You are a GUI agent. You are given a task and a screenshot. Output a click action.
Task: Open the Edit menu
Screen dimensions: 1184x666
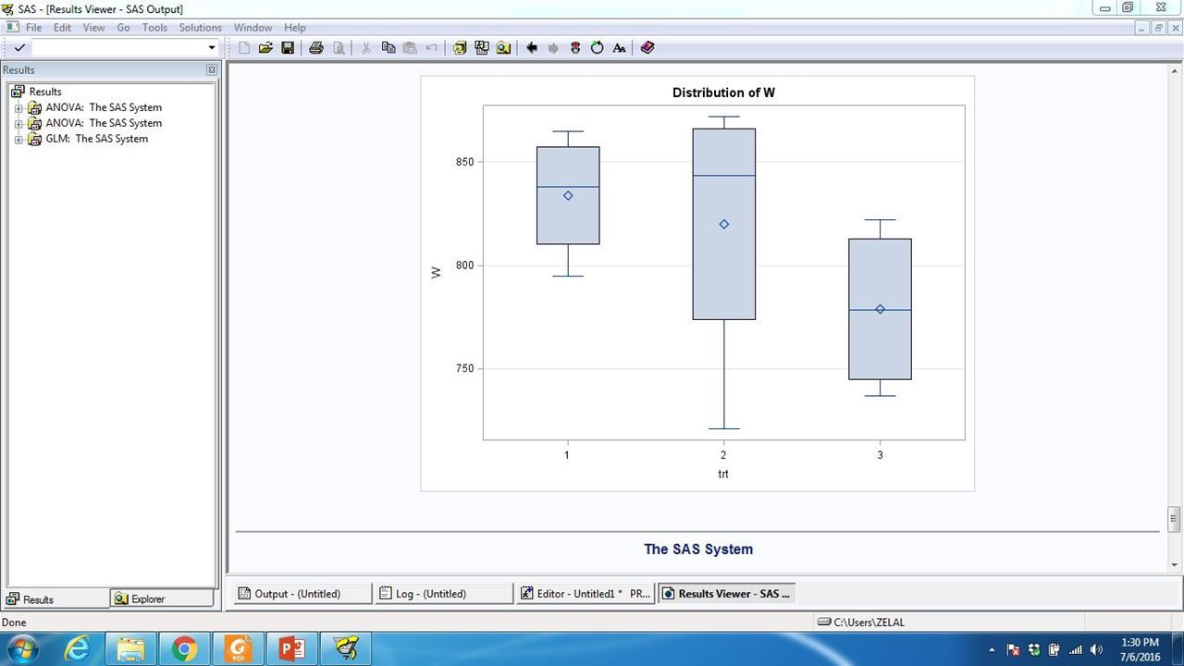point(62,28)
